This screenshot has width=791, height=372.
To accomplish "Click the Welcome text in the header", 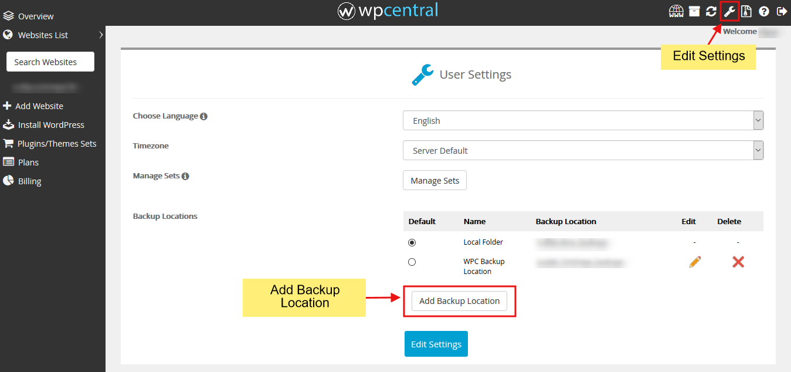I will click(x=740, y=32).
